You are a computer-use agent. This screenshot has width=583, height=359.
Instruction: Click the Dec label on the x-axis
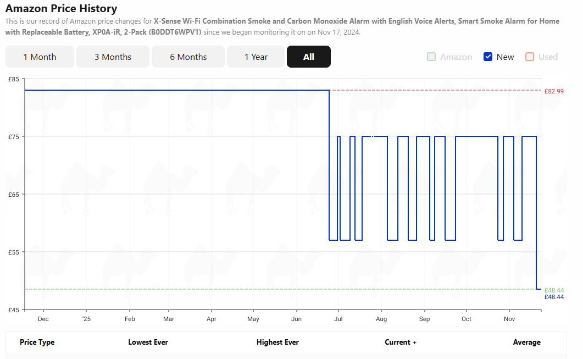click(43, 319)
